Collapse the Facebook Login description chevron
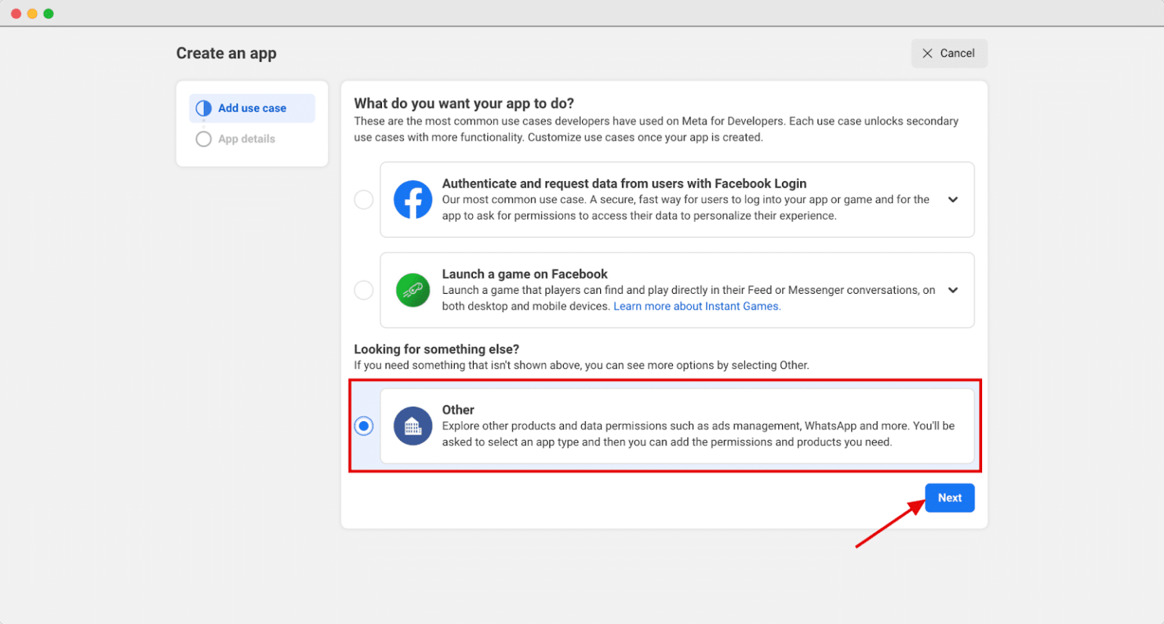The width and height of the screenshot is (1164, 624). point(953,199)
